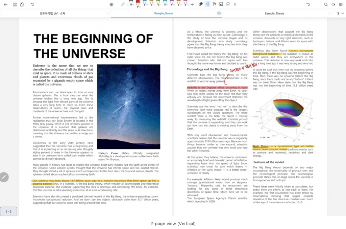The height and width of the screenshot is (229, 346).
Task: Open the search magnifier icon
Action: 326,4
